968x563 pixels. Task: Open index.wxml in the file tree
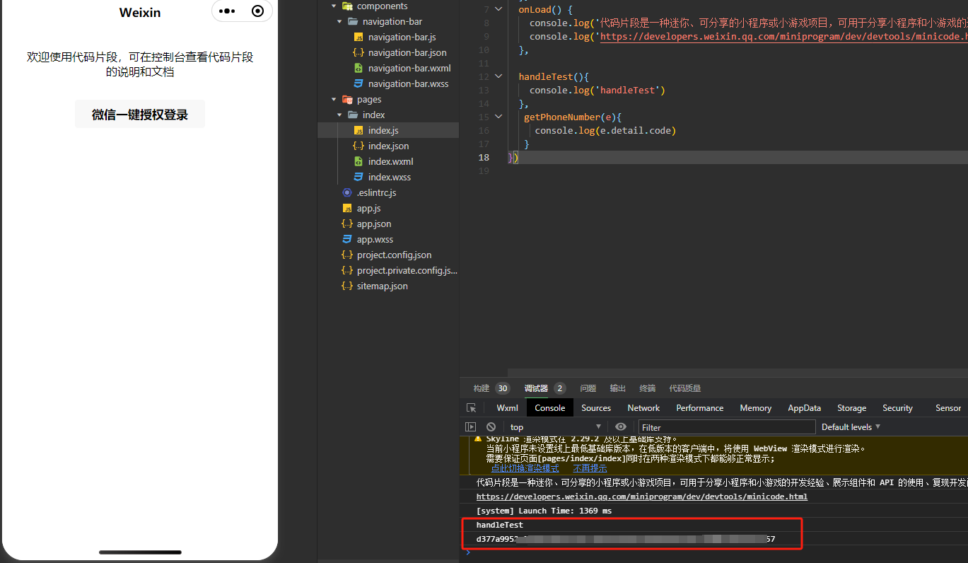pos(390,162)
